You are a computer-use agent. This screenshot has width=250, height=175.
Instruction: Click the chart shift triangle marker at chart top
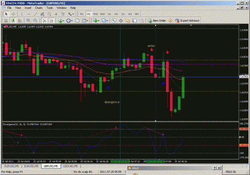pos(191,25)
